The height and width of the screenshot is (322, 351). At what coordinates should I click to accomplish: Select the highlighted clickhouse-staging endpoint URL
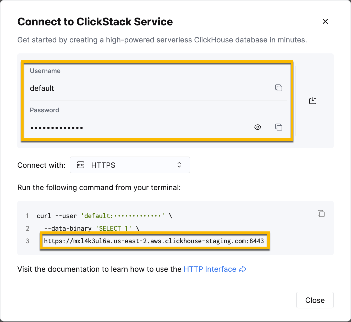coord(154,241)
